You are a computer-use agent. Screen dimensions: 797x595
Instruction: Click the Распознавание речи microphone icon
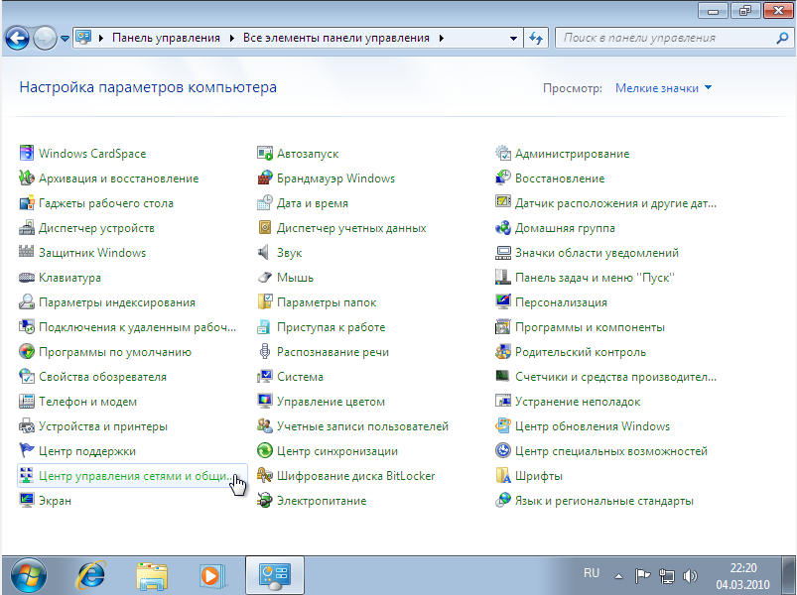(x=265, y=351)
